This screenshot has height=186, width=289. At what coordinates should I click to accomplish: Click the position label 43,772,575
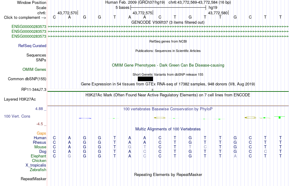click(142, 13)
